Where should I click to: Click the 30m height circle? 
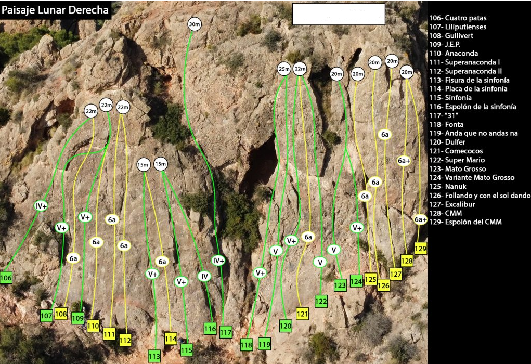pos(195,24)
